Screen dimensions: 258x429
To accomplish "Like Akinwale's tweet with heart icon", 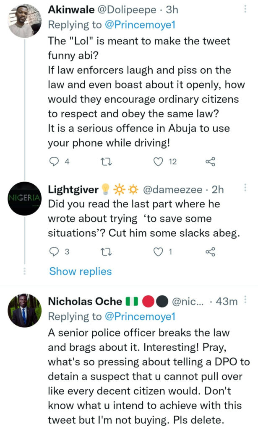I will [158, 162].
